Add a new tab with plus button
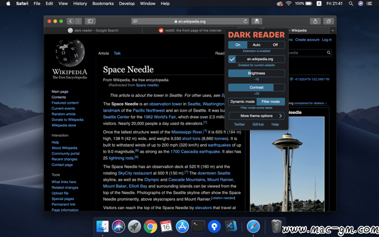379x237 pixels. click(332, 30)
